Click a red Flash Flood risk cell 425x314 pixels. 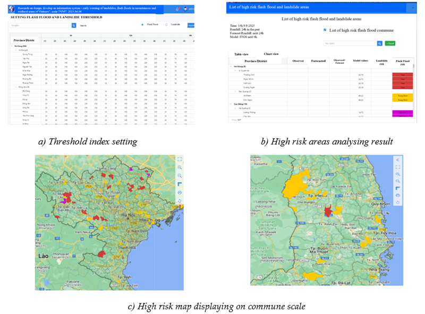tap(402, 75)
